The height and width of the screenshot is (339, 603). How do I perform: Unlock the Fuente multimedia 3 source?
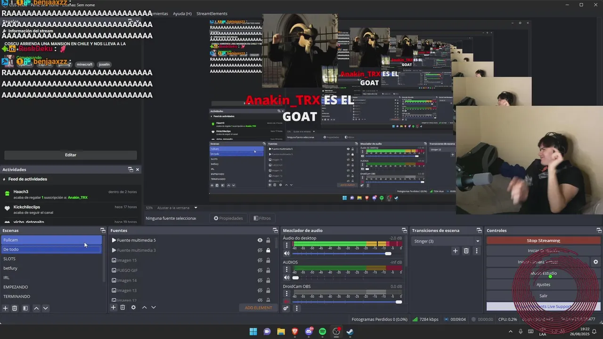click(x=268, y=250)
